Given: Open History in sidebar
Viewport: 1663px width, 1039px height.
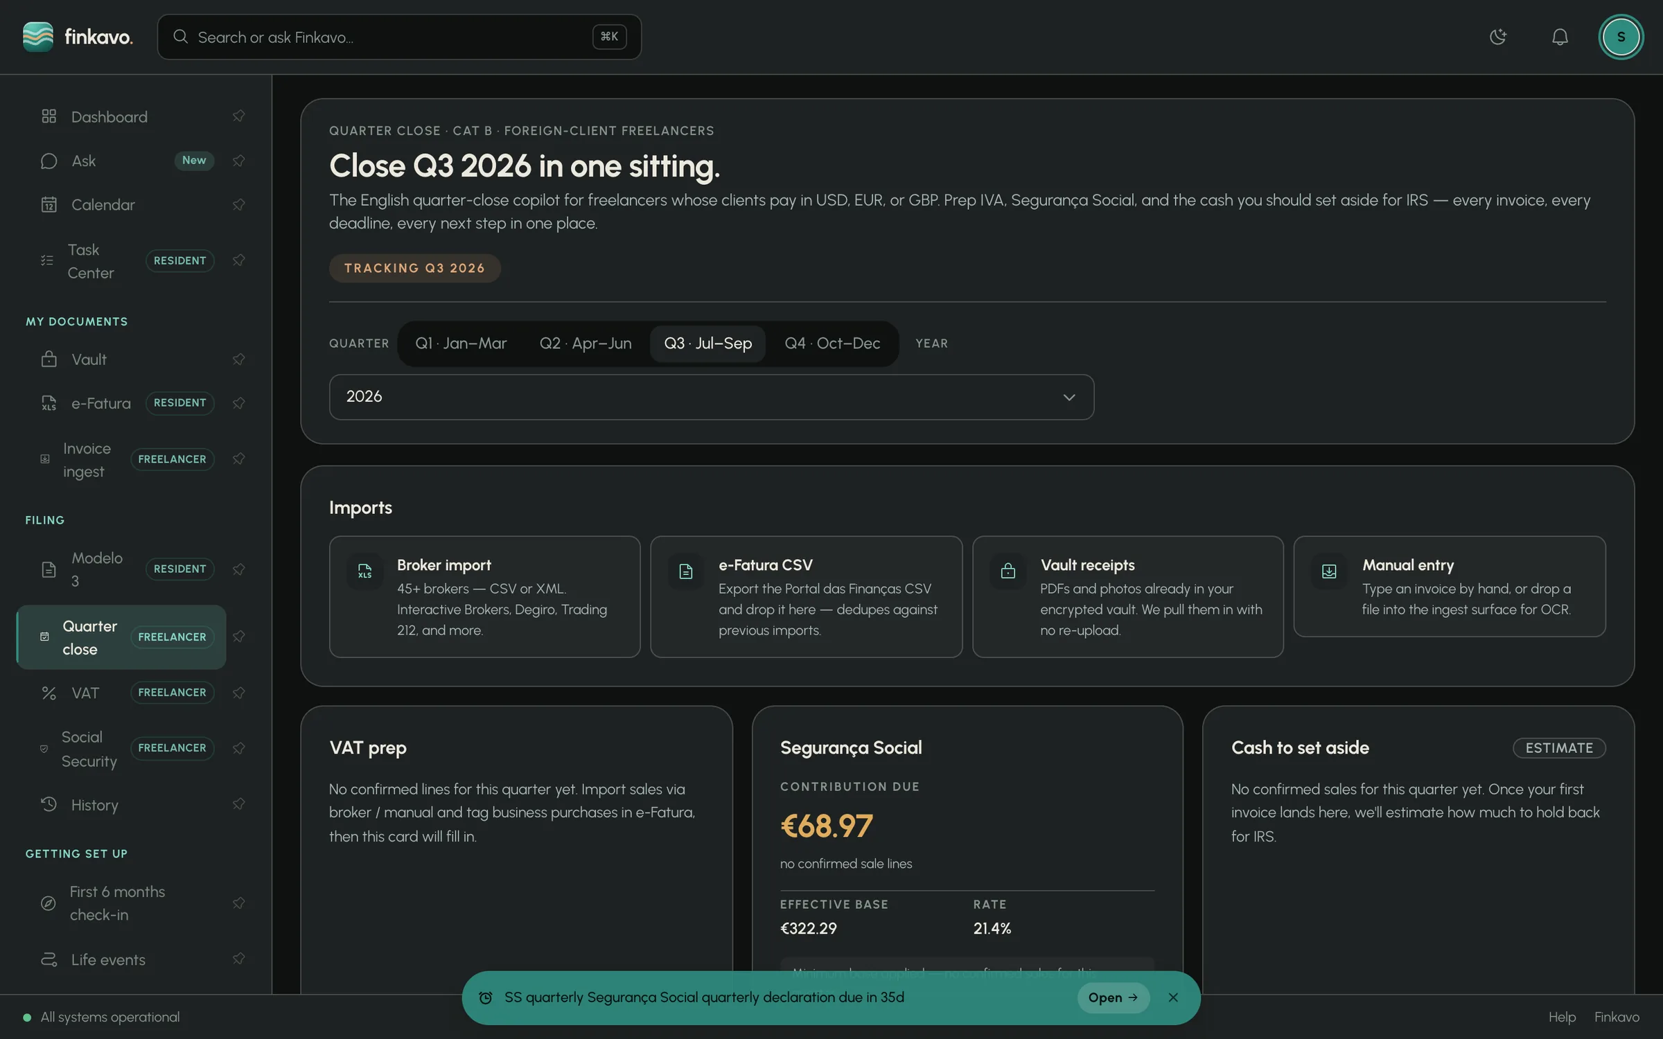Looking at the screenshot, I should [121, 804].
